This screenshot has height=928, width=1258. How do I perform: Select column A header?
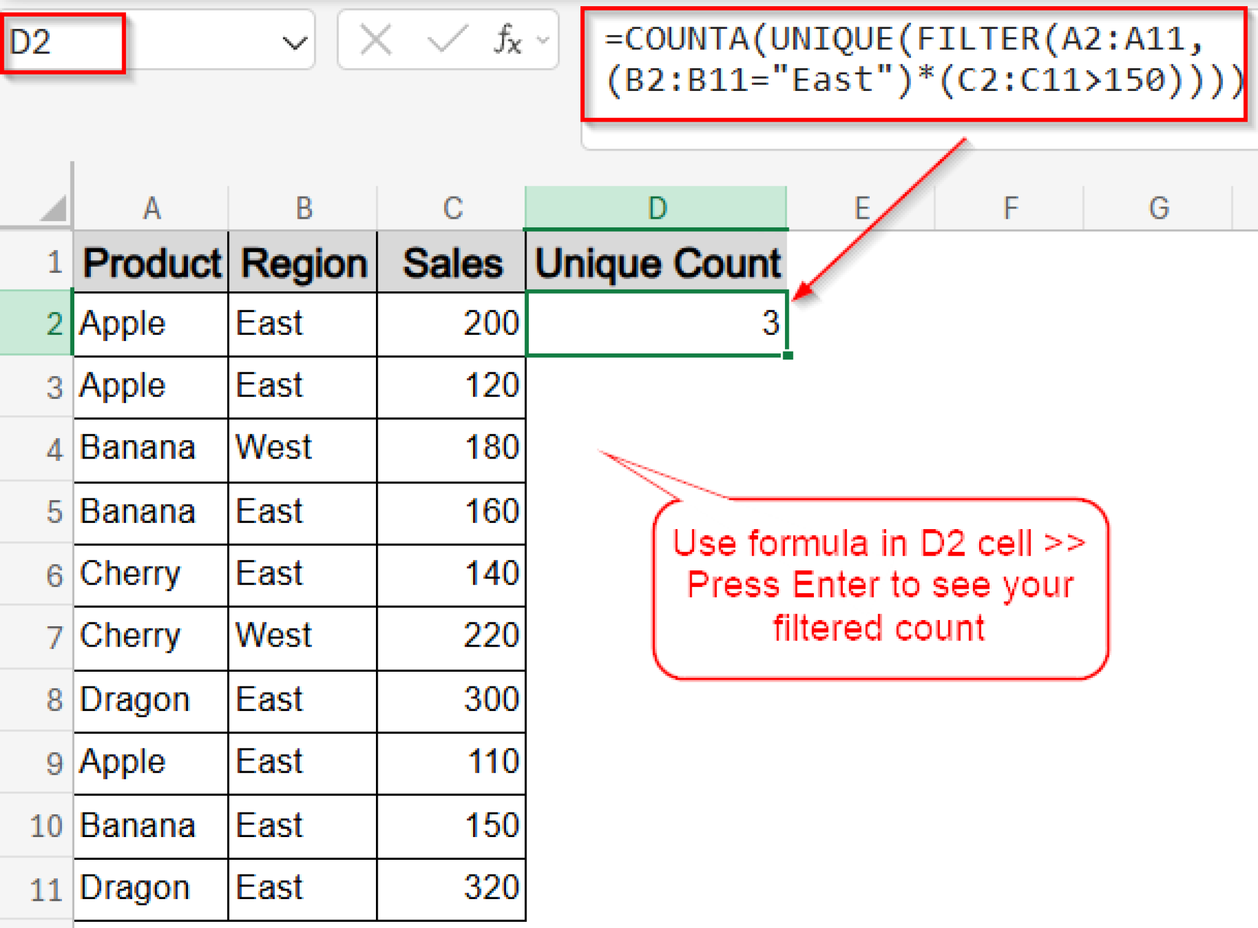[x=151, y=208]
